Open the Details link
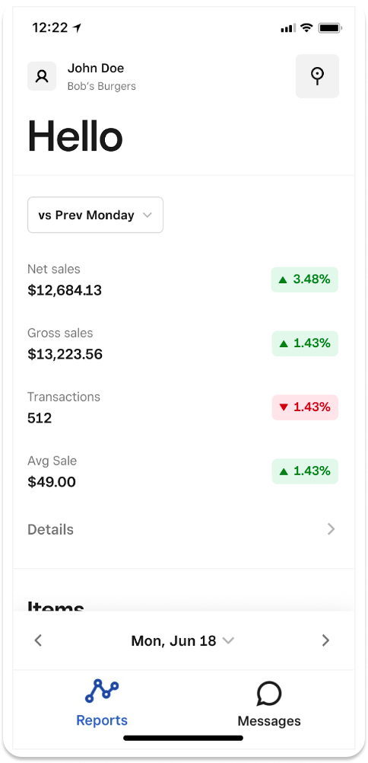368x763 pixels. pyautogui.click(x=183, y=529)
